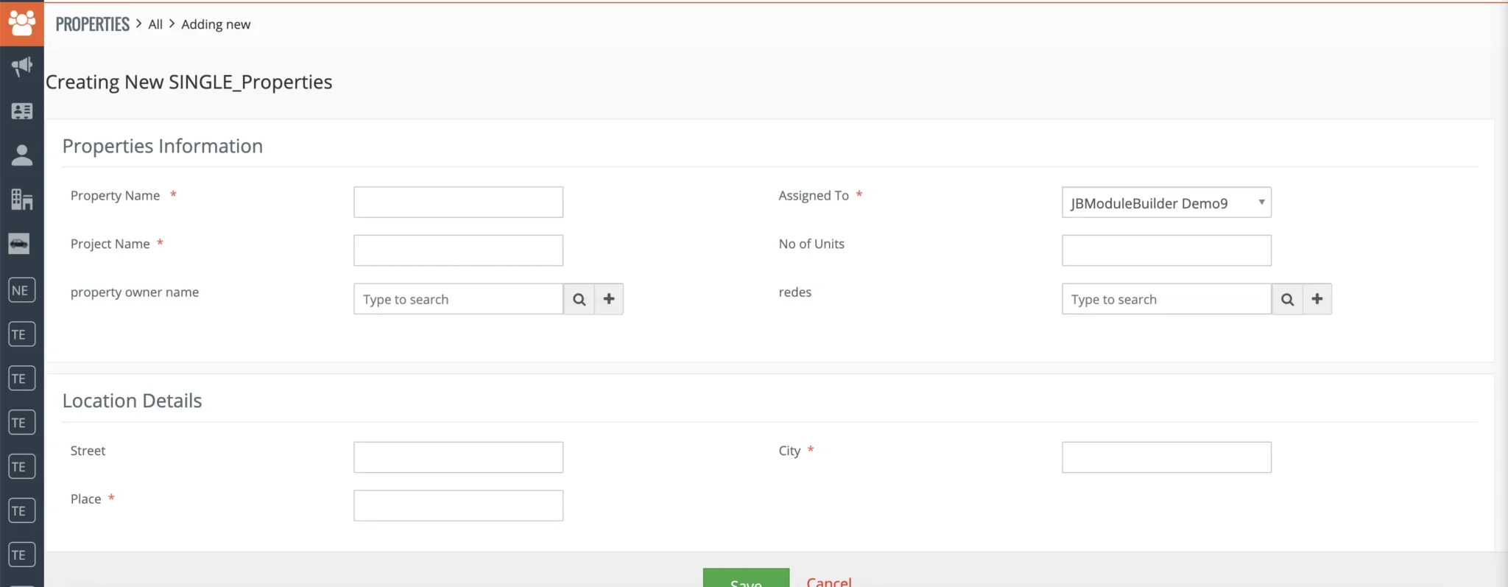The image size is (1508, 587).
Task: Click the Assigned To label
Action: [x=814, y=196]
